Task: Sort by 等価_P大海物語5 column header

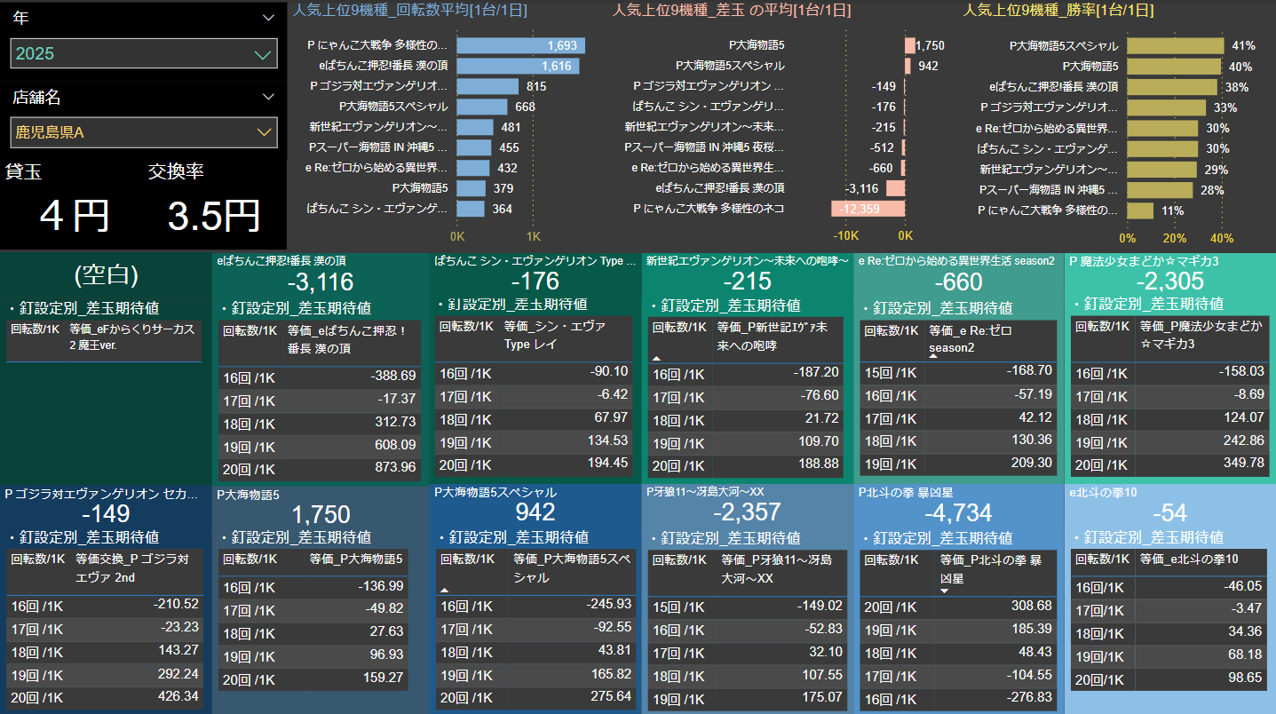Action: click(355, 559)
